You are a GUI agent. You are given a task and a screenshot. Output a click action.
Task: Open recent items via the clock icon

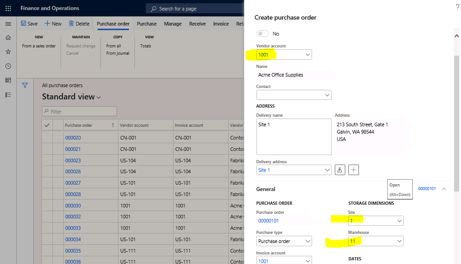coord(7,66)
